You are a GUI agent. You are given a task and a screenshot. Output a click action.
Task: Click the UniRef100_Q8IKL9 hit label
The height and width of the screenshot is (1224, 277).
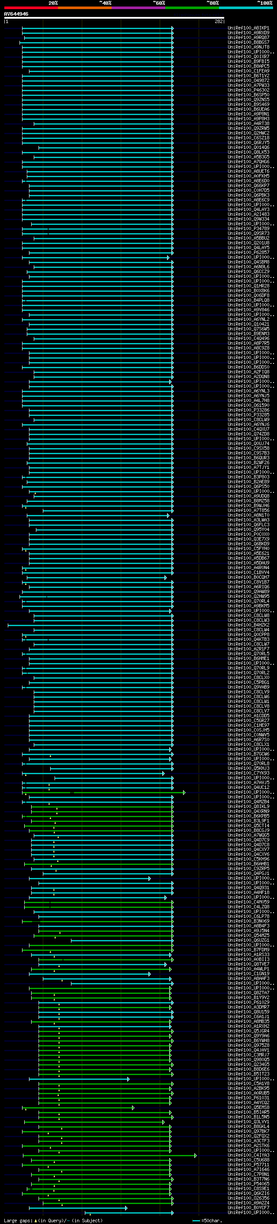tap(248, 806)
